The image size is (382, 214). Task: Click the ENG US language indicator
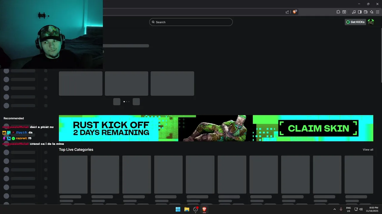click(x=349, y=209)
